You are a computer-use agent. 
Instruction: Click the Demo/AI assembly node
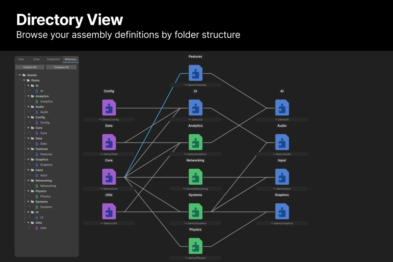coord(282,107)
